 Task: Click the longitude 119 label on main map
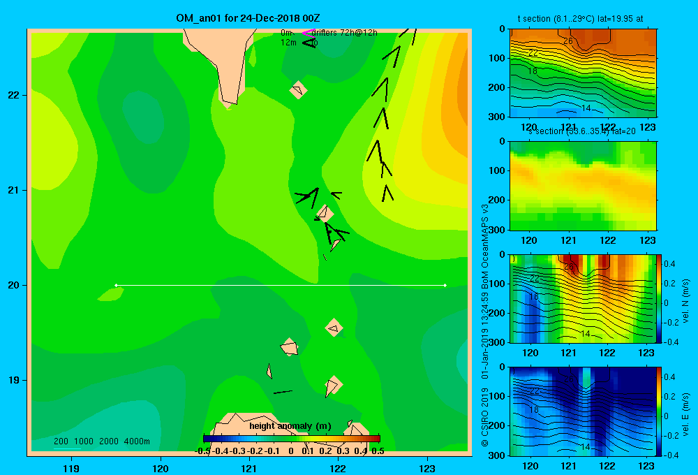tap(71, 468)
